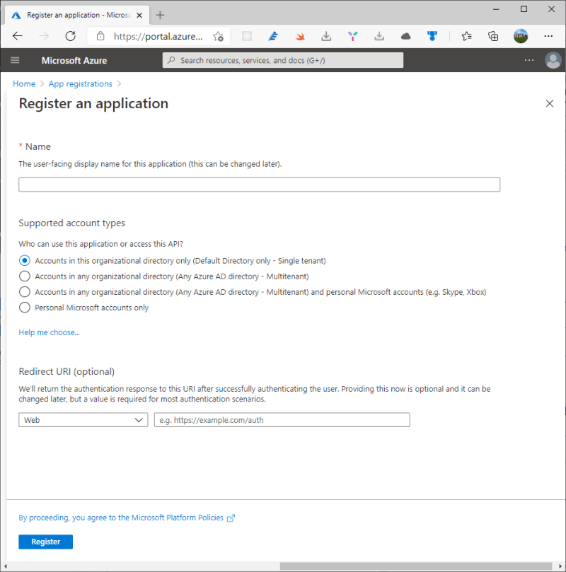Click the faded extension icon beside the address bar
566x572 pixels.
click(247, 36)
